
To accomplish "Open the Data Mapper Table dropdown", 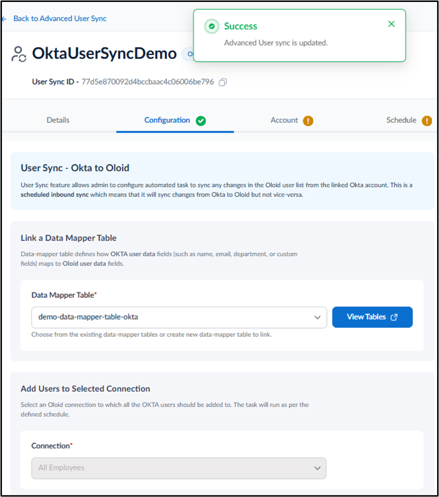I will pos(179,317).
